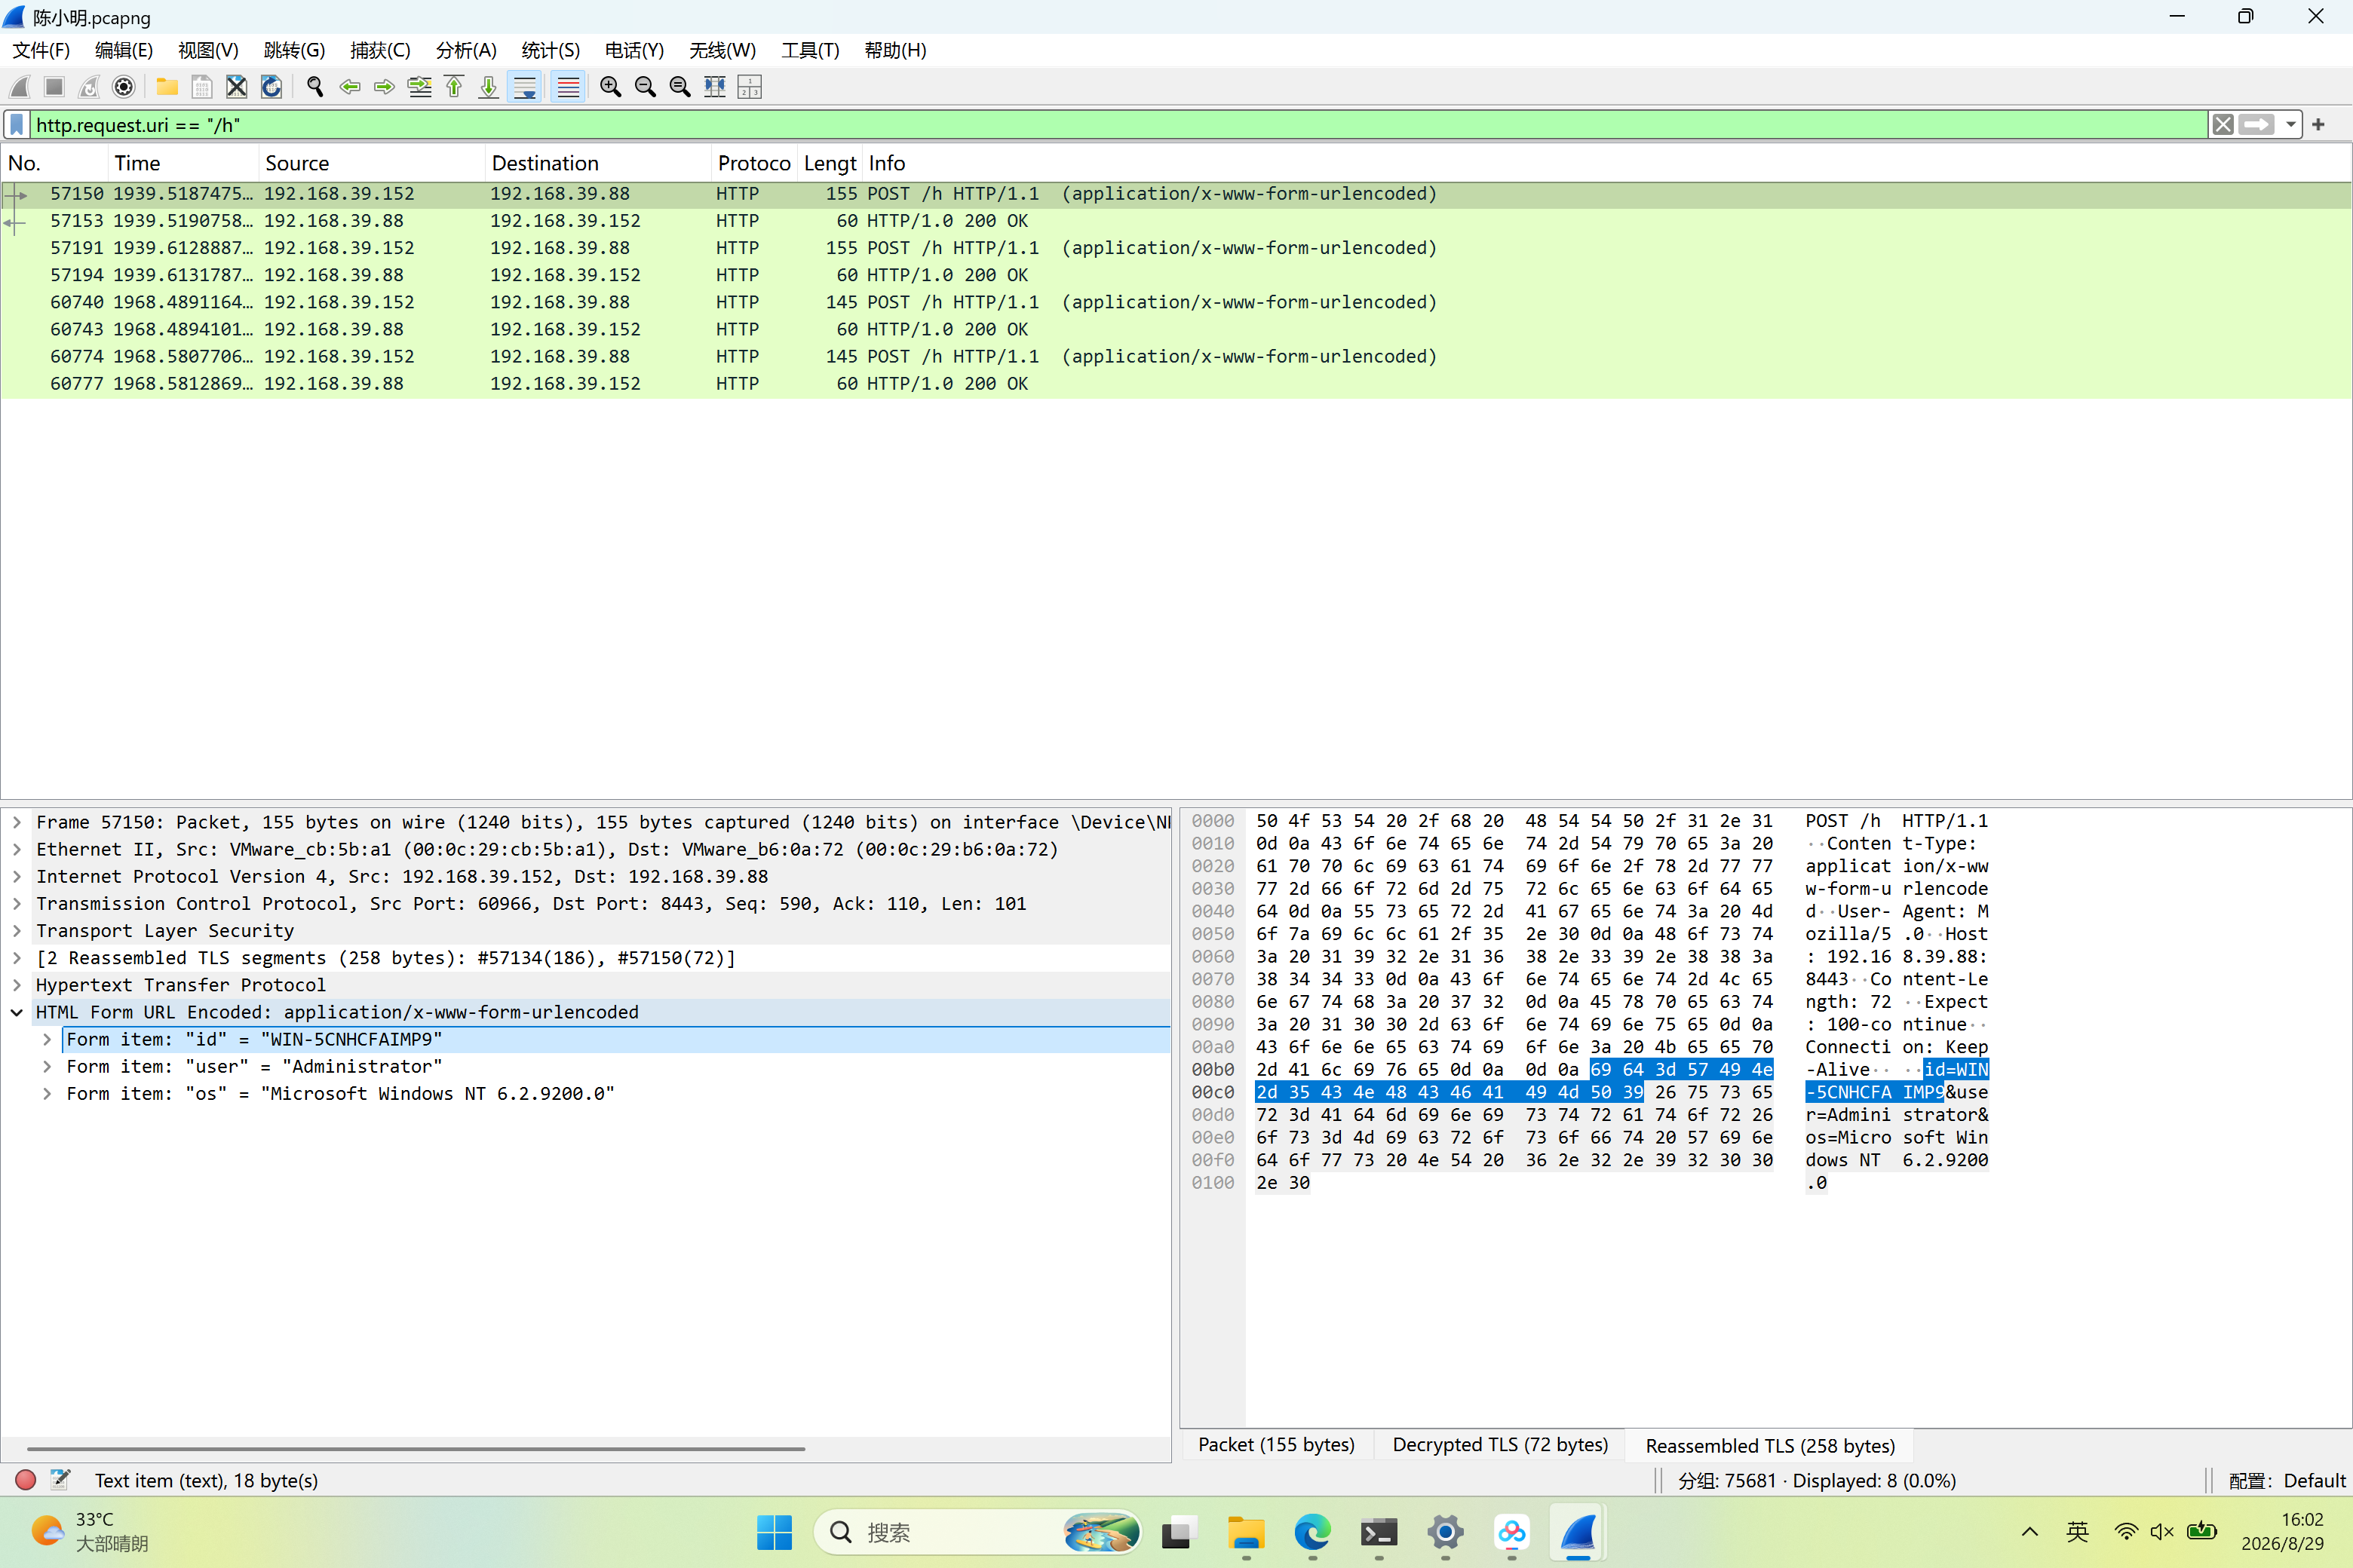The height and width of the screenshot is (1568, 2353).
Task: Click the details pane horizontal scrollbar
Action: pyautogui.click(x=416, y=1448)
